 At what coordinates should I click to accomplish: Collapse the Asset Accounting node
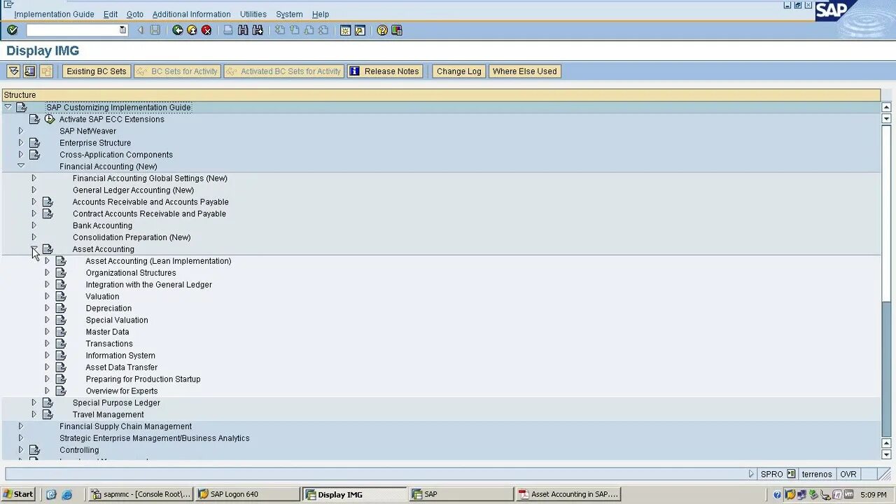[x=34, y=248]
